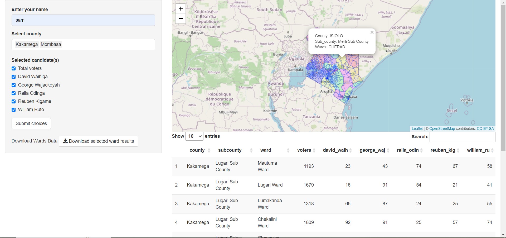The height and width of the screenshot is (238, 506).
Task: Zoom in on the map
Action: 181,9
